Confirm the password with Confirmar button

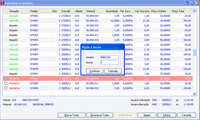coord(95,71)
